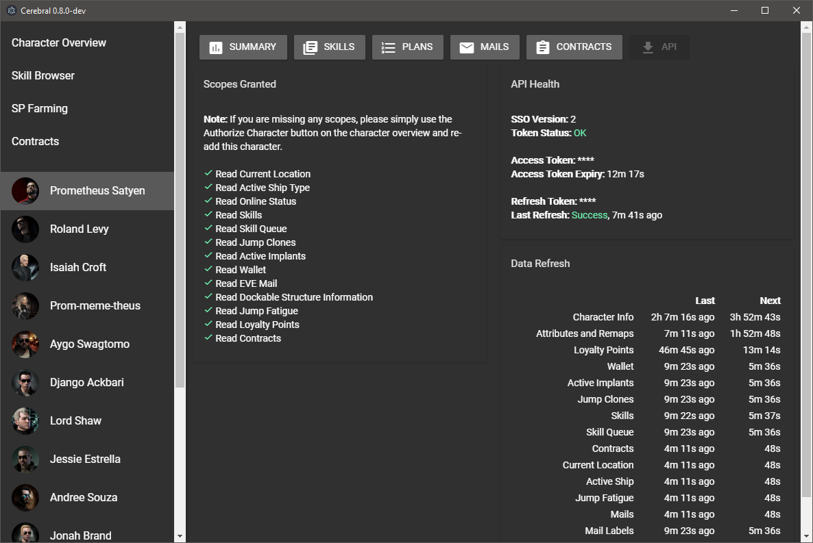Click the Last Refresh 'Success' text
Screen dimensions: 813x543
[590, 215]
